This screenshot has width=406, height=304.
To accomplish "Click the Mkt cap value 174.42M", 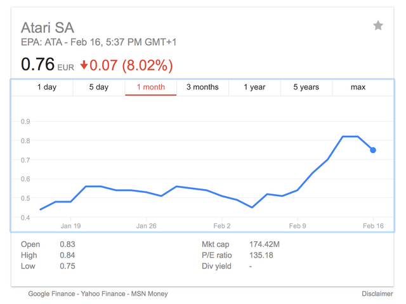I will 265,244.
